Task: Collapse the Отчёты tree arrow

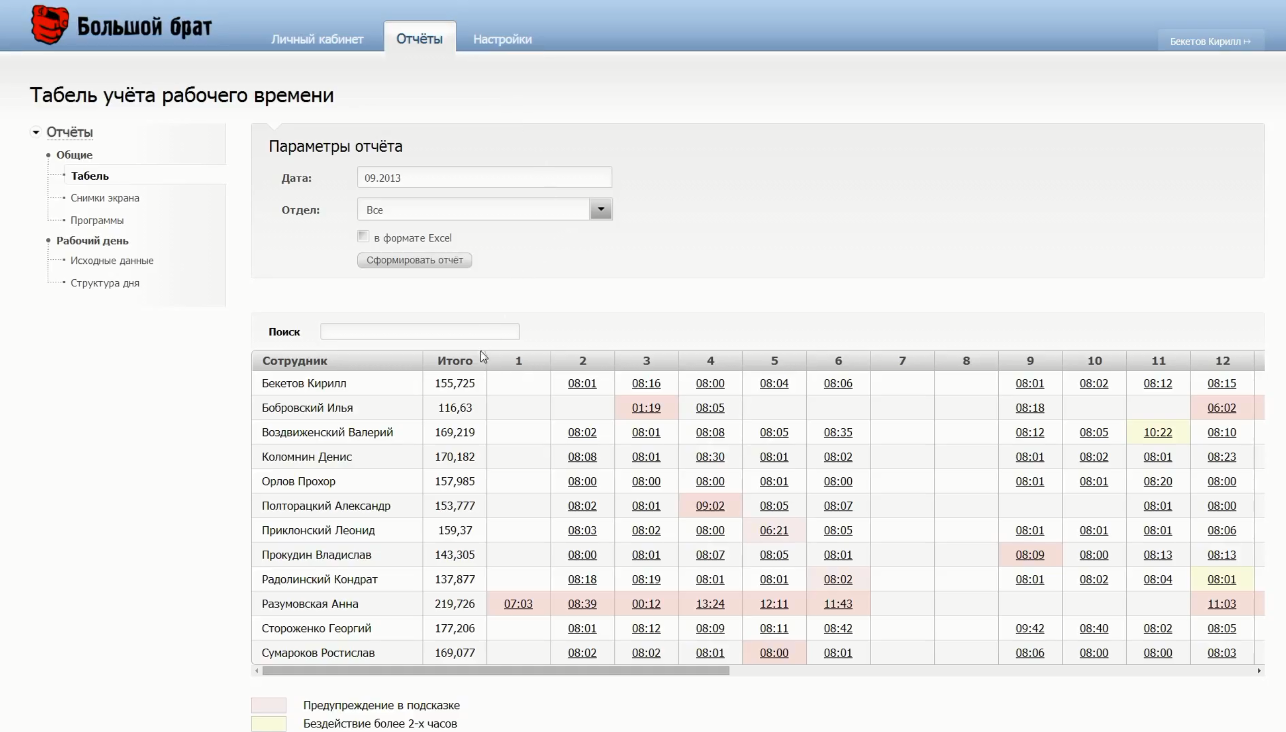Action: (36, 132)
